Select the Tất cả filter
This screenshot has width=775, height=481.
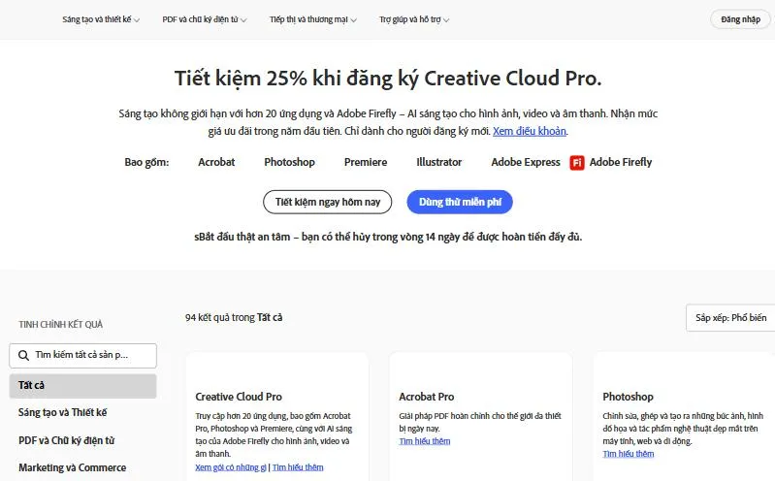click(83, 386)
